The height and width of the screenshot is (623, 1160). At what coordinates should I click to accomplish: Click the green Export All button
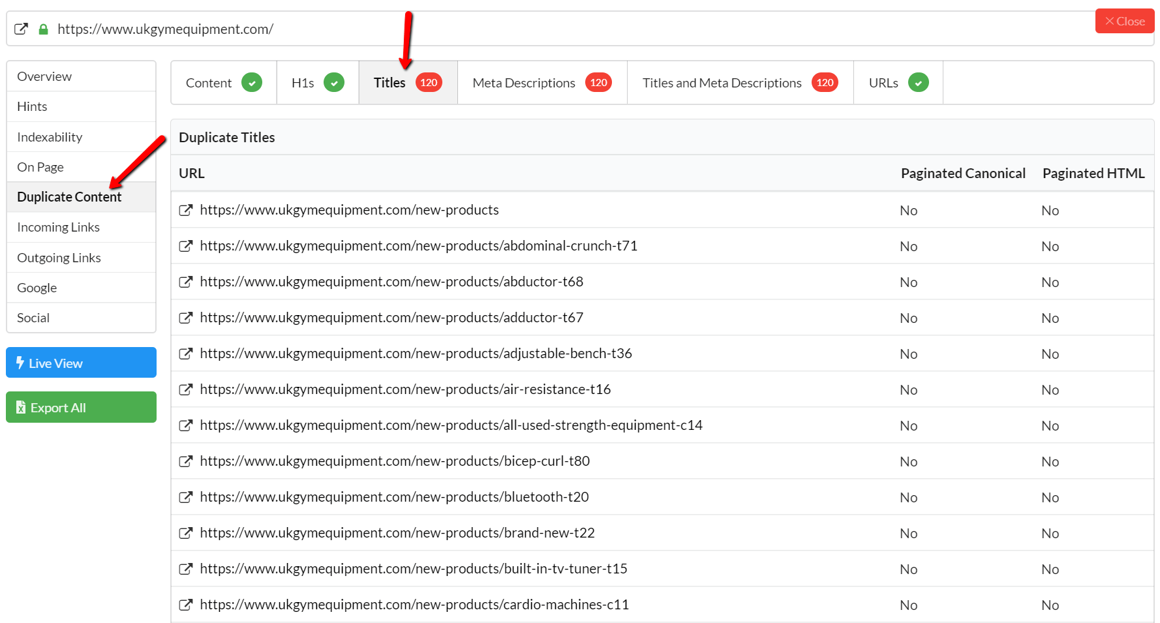coord(82,407)
